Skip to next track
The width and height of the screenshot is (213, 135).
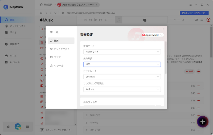click(x=101, y=20)
